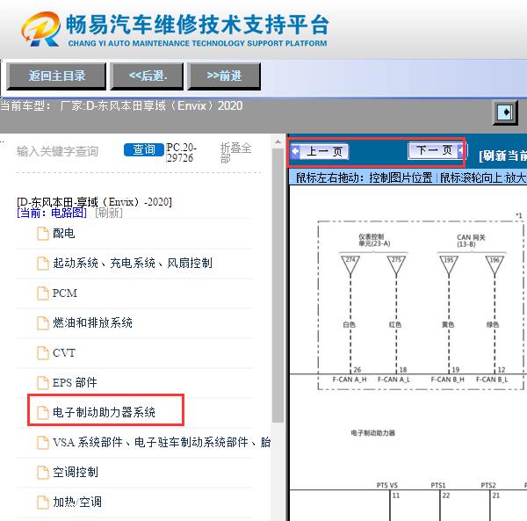The height and width of the screenshot is (521, 527).
Task: Click the F-CAN A_L label
Action: pyautogui.click(x=393, y=380)
